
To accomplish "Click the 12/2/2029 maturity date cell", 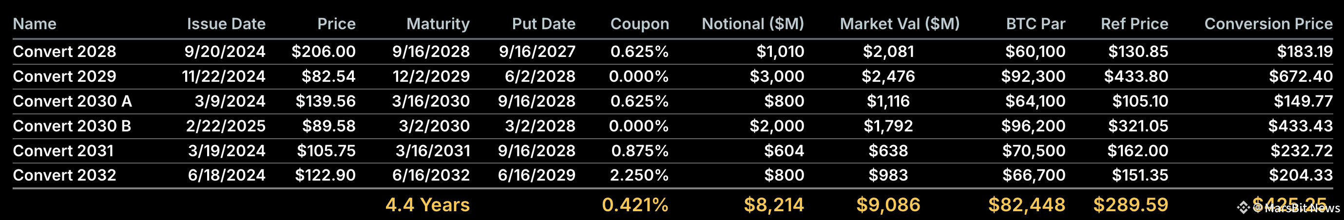I will point(431,76).
